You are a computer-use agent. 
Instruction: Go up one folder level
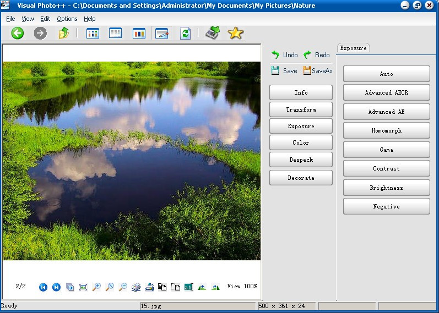64,34
